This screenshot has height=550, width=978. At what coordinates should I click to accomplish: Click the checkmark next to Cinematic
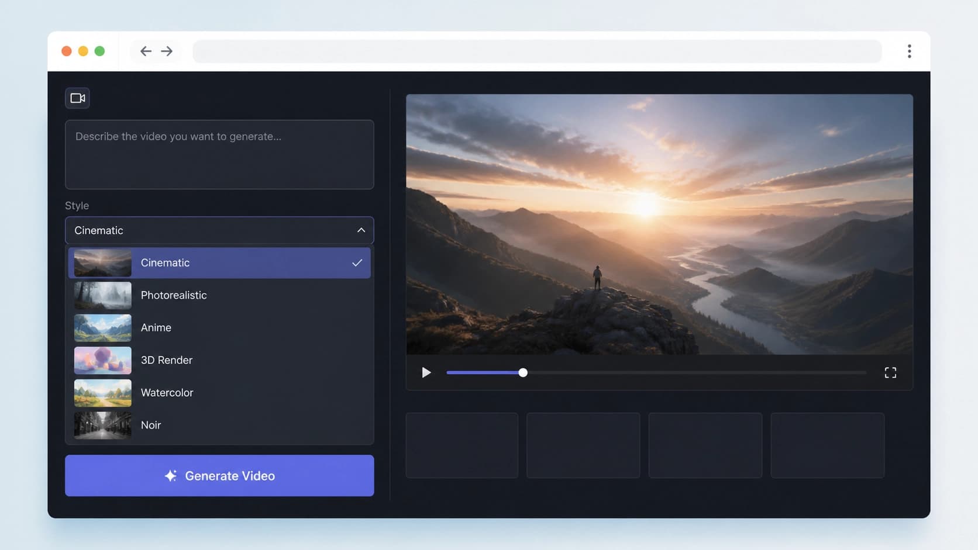[357, 263]
